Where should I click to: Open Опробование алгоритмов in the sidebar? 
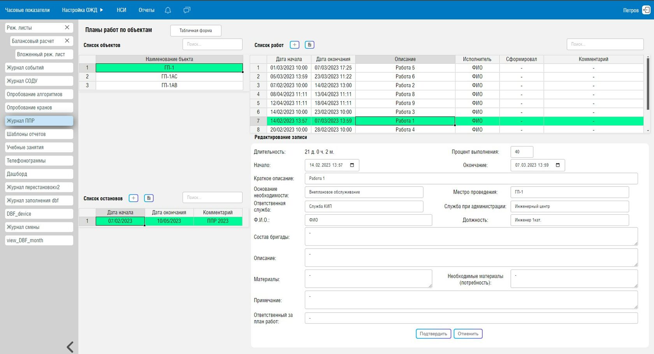(39, 94)
